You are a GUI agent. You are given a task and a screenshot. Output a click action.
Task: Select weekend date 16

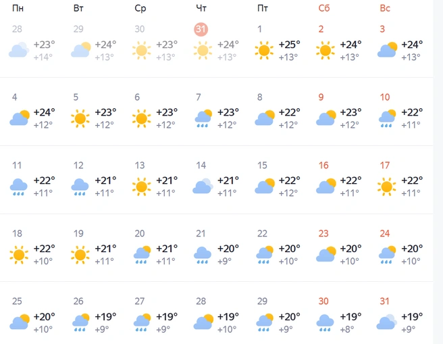323,166
